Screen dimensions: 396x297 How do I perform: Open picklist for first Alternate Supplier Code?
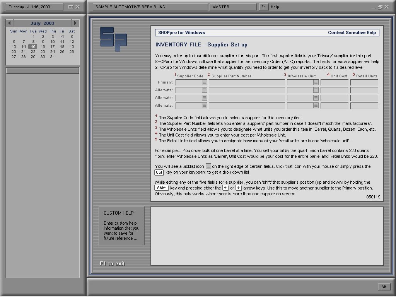204,90
